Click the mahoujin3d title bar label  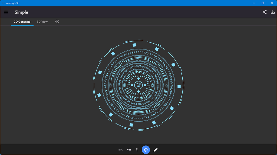click(12, 3)
